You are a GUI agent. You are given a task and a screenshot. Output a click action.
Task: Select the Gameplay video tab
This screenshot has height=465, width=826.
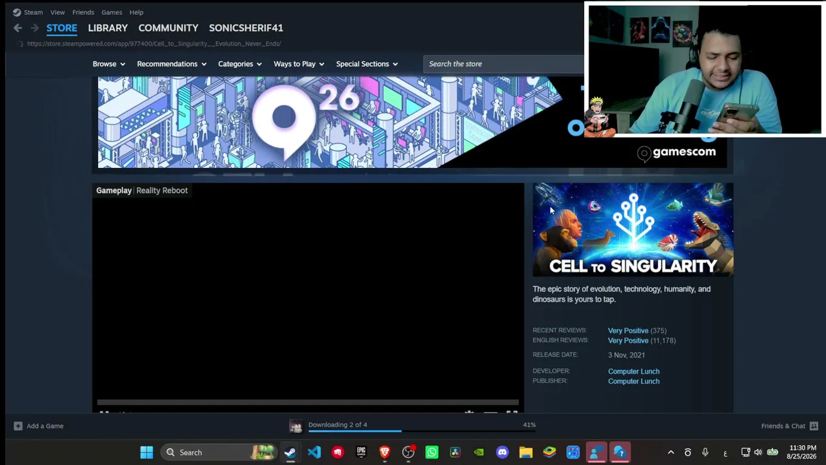(114, 191)
